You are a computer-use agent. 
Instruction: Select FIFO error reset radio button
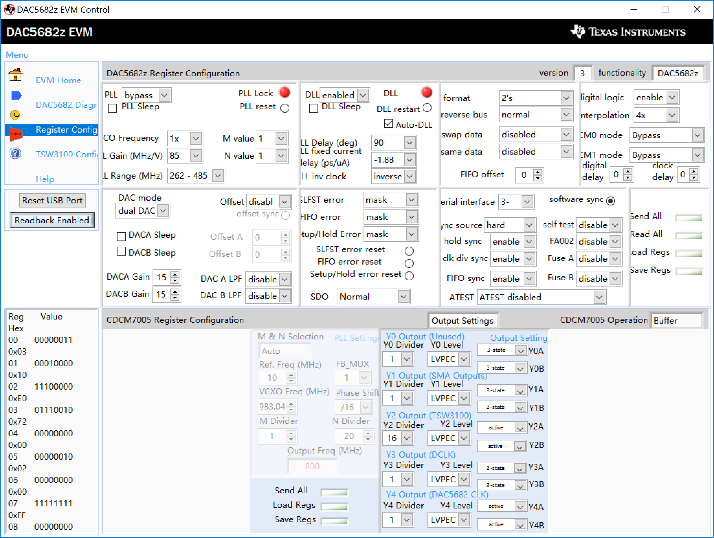tap(409, 264)
